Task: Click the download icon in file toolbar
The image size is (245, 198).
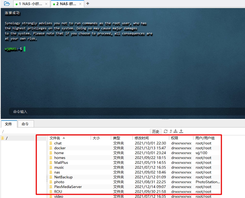Action: pos(176,131)
